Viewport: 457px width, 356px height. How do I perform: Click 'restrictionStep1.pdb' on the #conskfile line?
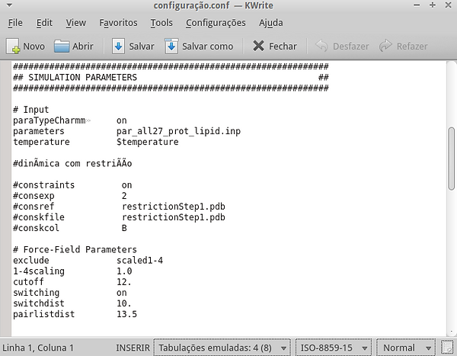174,217
